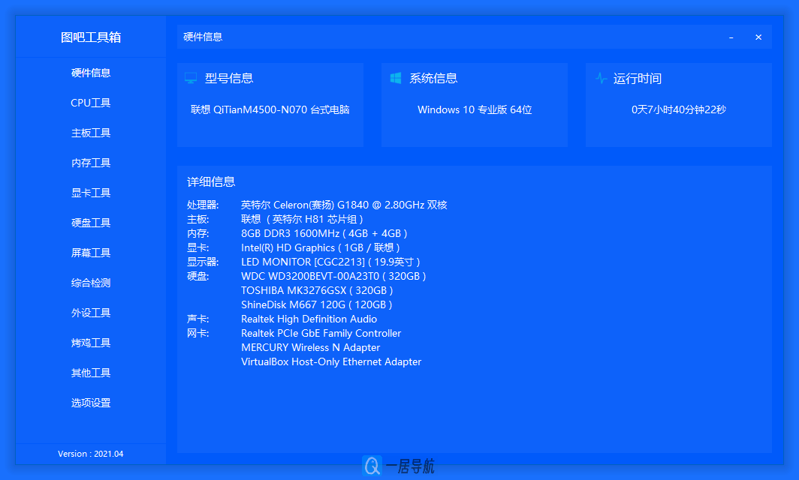Open 屏幕工具 screen tools
This screenshot has width=799, height=480.
coord(90,252)
